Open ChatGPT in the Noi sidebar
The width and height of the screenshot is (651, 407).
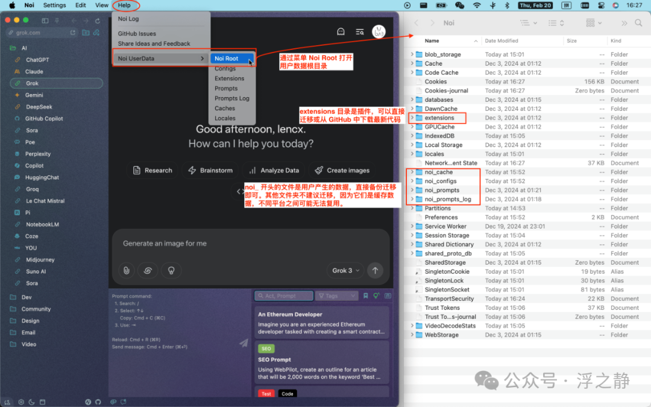37,60
